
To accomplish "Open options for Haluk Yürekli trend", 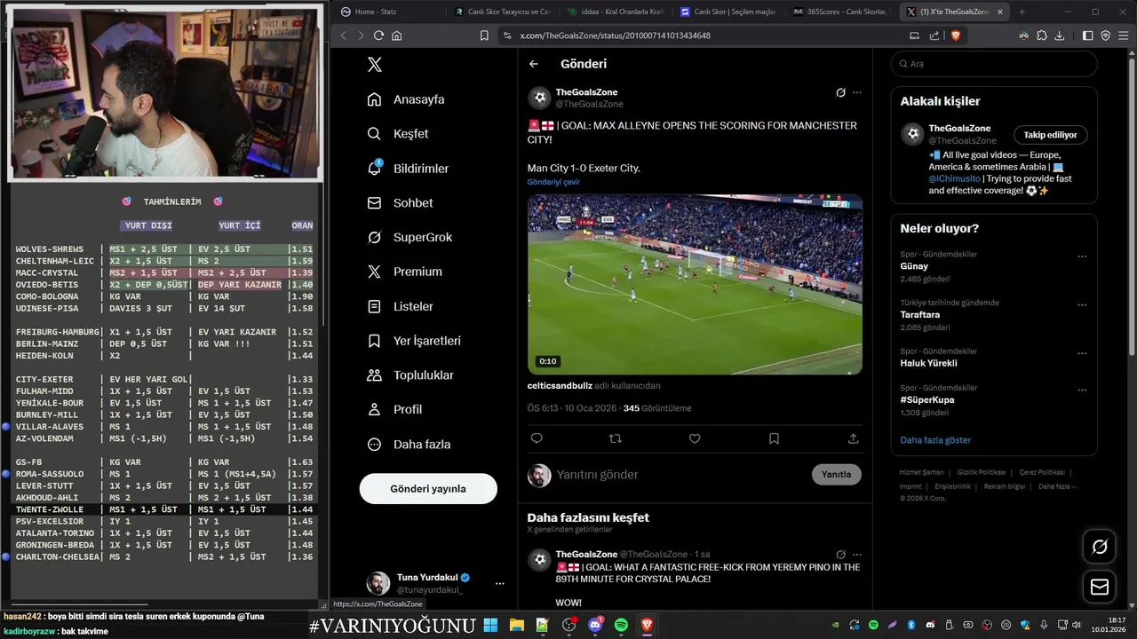I will [x=1082, y=353].
